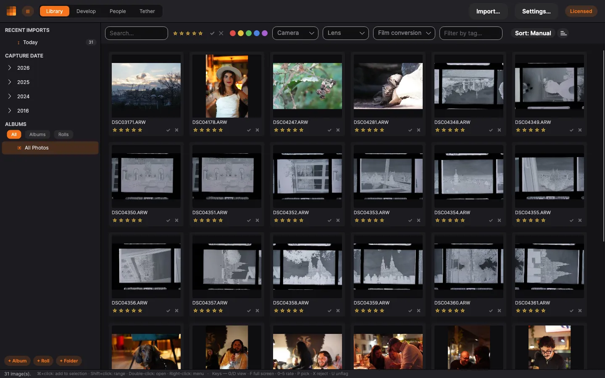Image resolution: width=605 pixels, height=378 pixels.
Task: Open the Settings... button
Action: pyautogui.click(x=537, y=11)
